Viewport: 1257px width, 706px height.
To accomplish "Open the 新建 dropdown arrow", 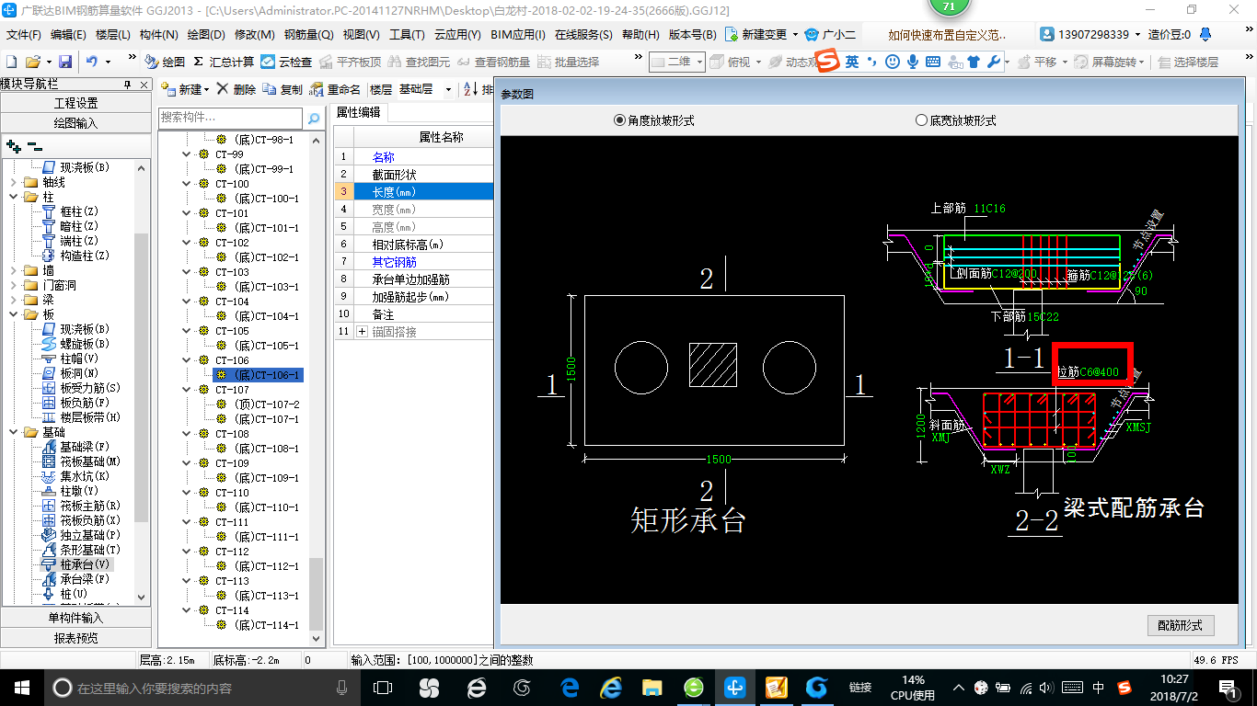I will 207,89.
